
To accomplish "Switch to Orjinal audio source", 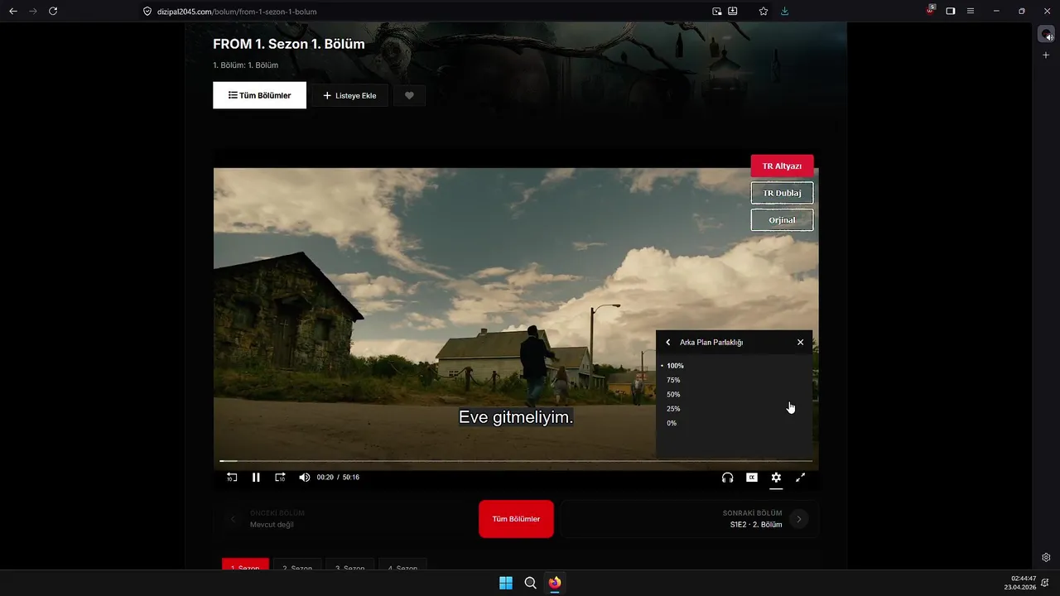I will point(782,220).
